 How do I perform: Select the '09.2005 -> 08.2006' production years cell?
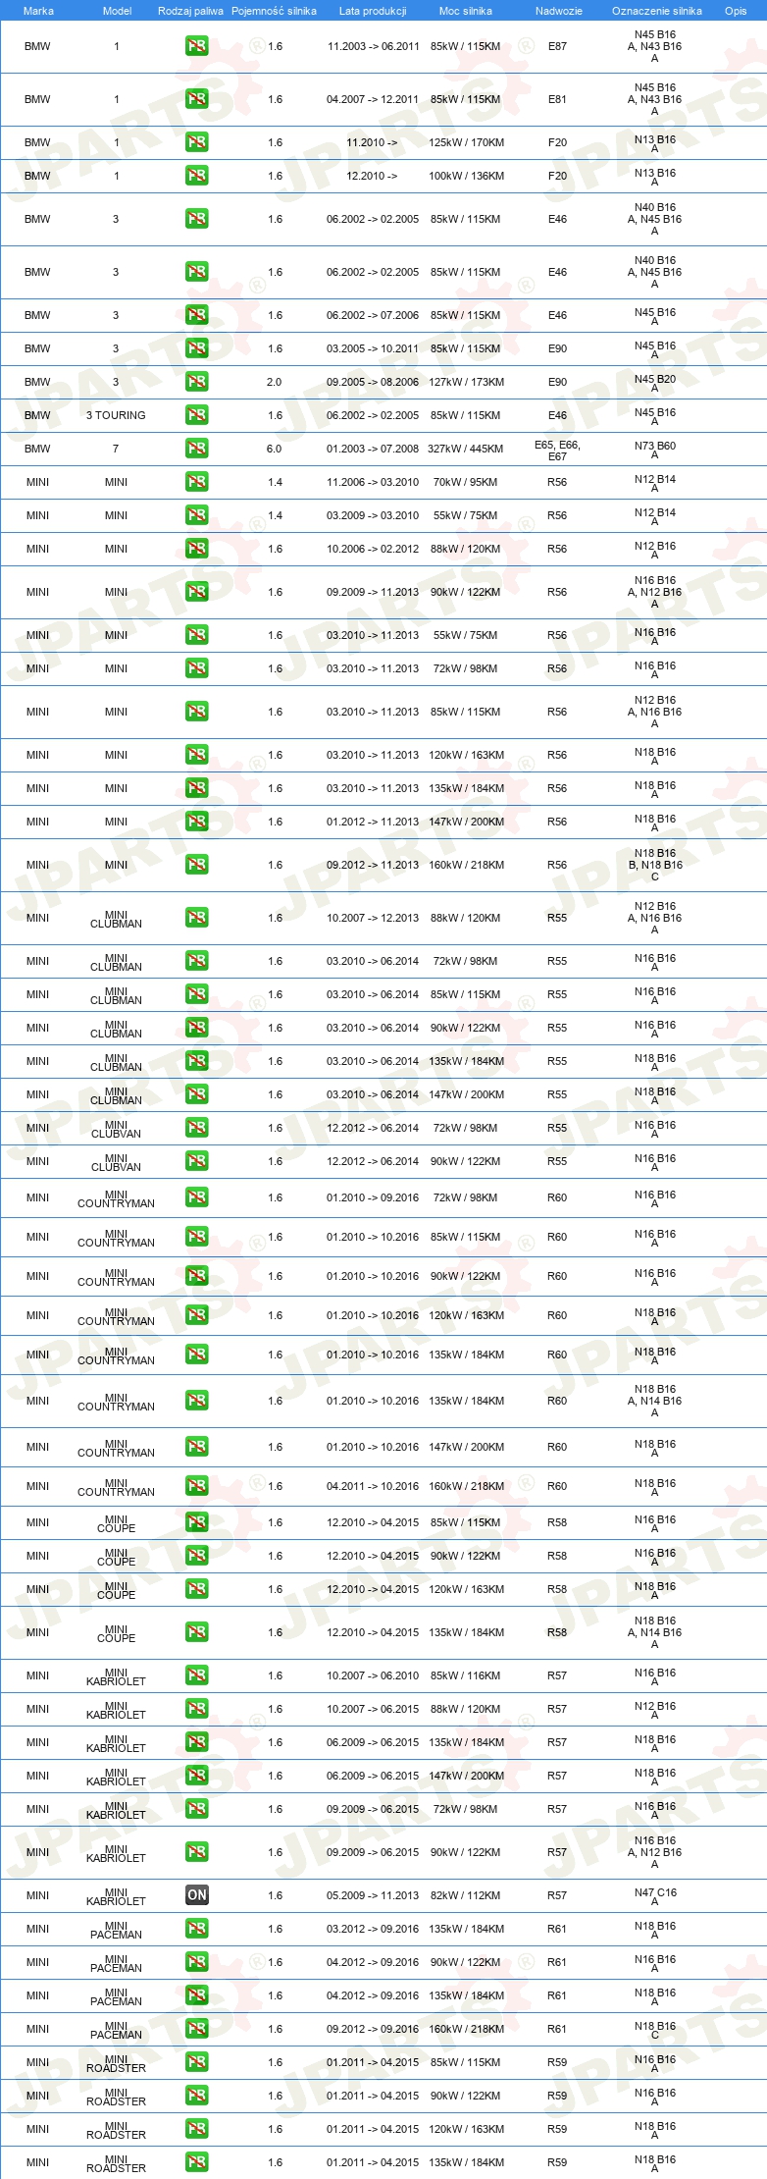click(x=373, y=382)
